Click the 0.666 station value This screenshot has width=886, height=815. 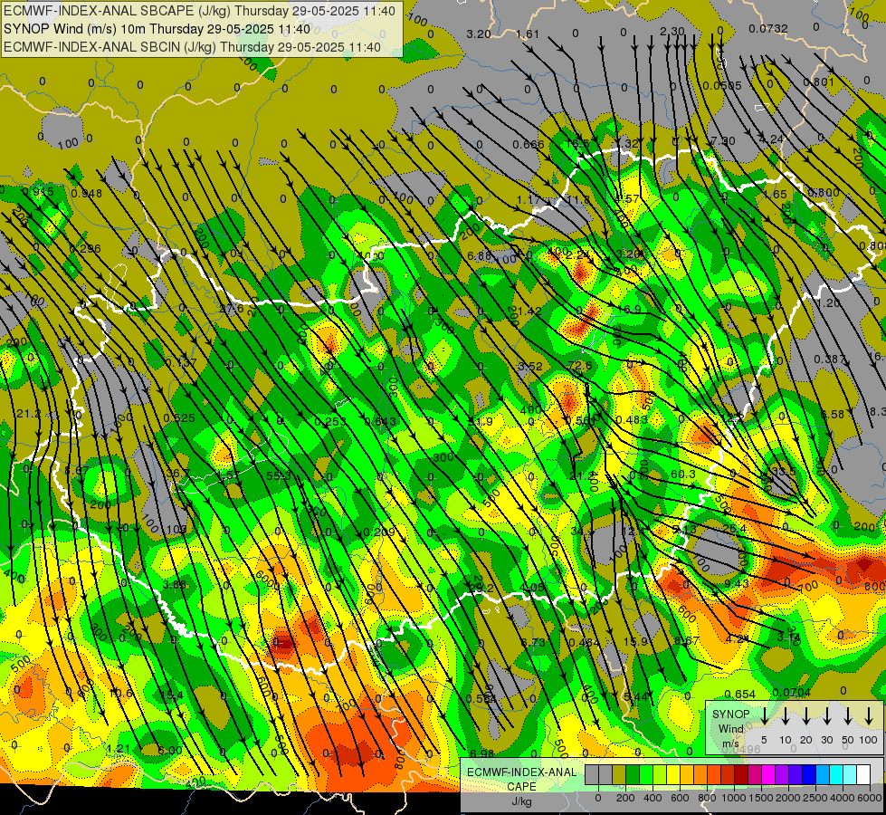[529, 145]
